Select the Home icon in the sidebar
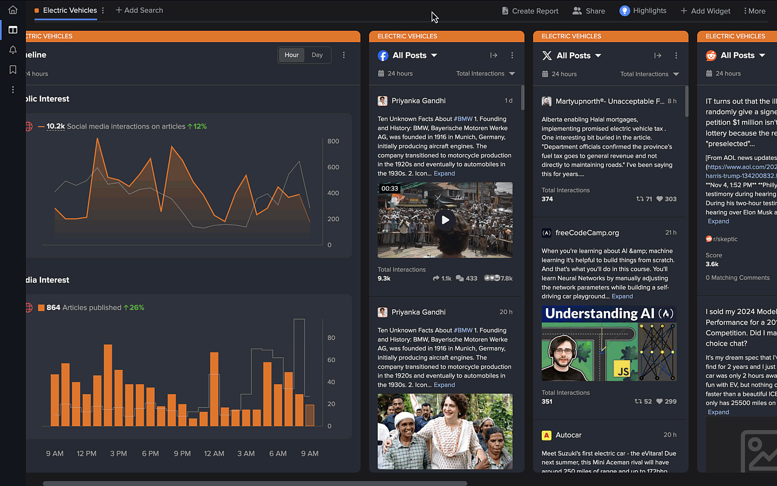 pos(12,9)
